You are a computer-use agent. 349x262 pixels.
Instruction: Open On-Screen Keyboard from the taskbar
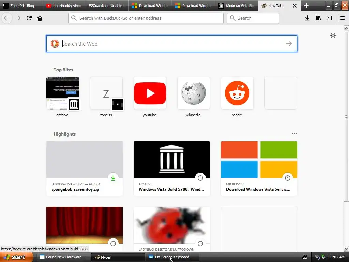[x=172, y=257]
